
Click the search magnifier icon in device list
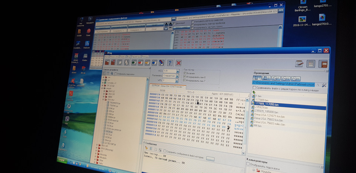(112, 74)
